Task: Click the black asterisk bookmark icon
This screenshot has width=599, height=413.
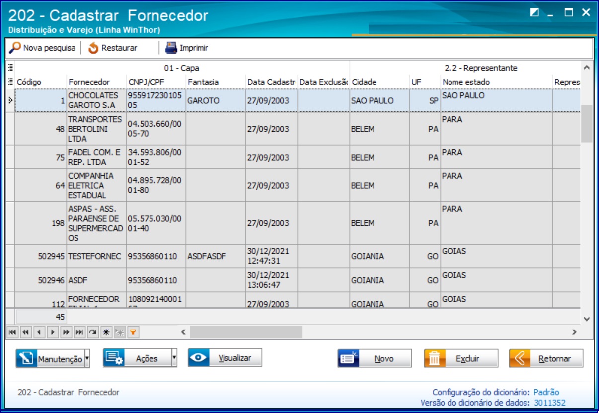Action: click(x=106, y=332)
